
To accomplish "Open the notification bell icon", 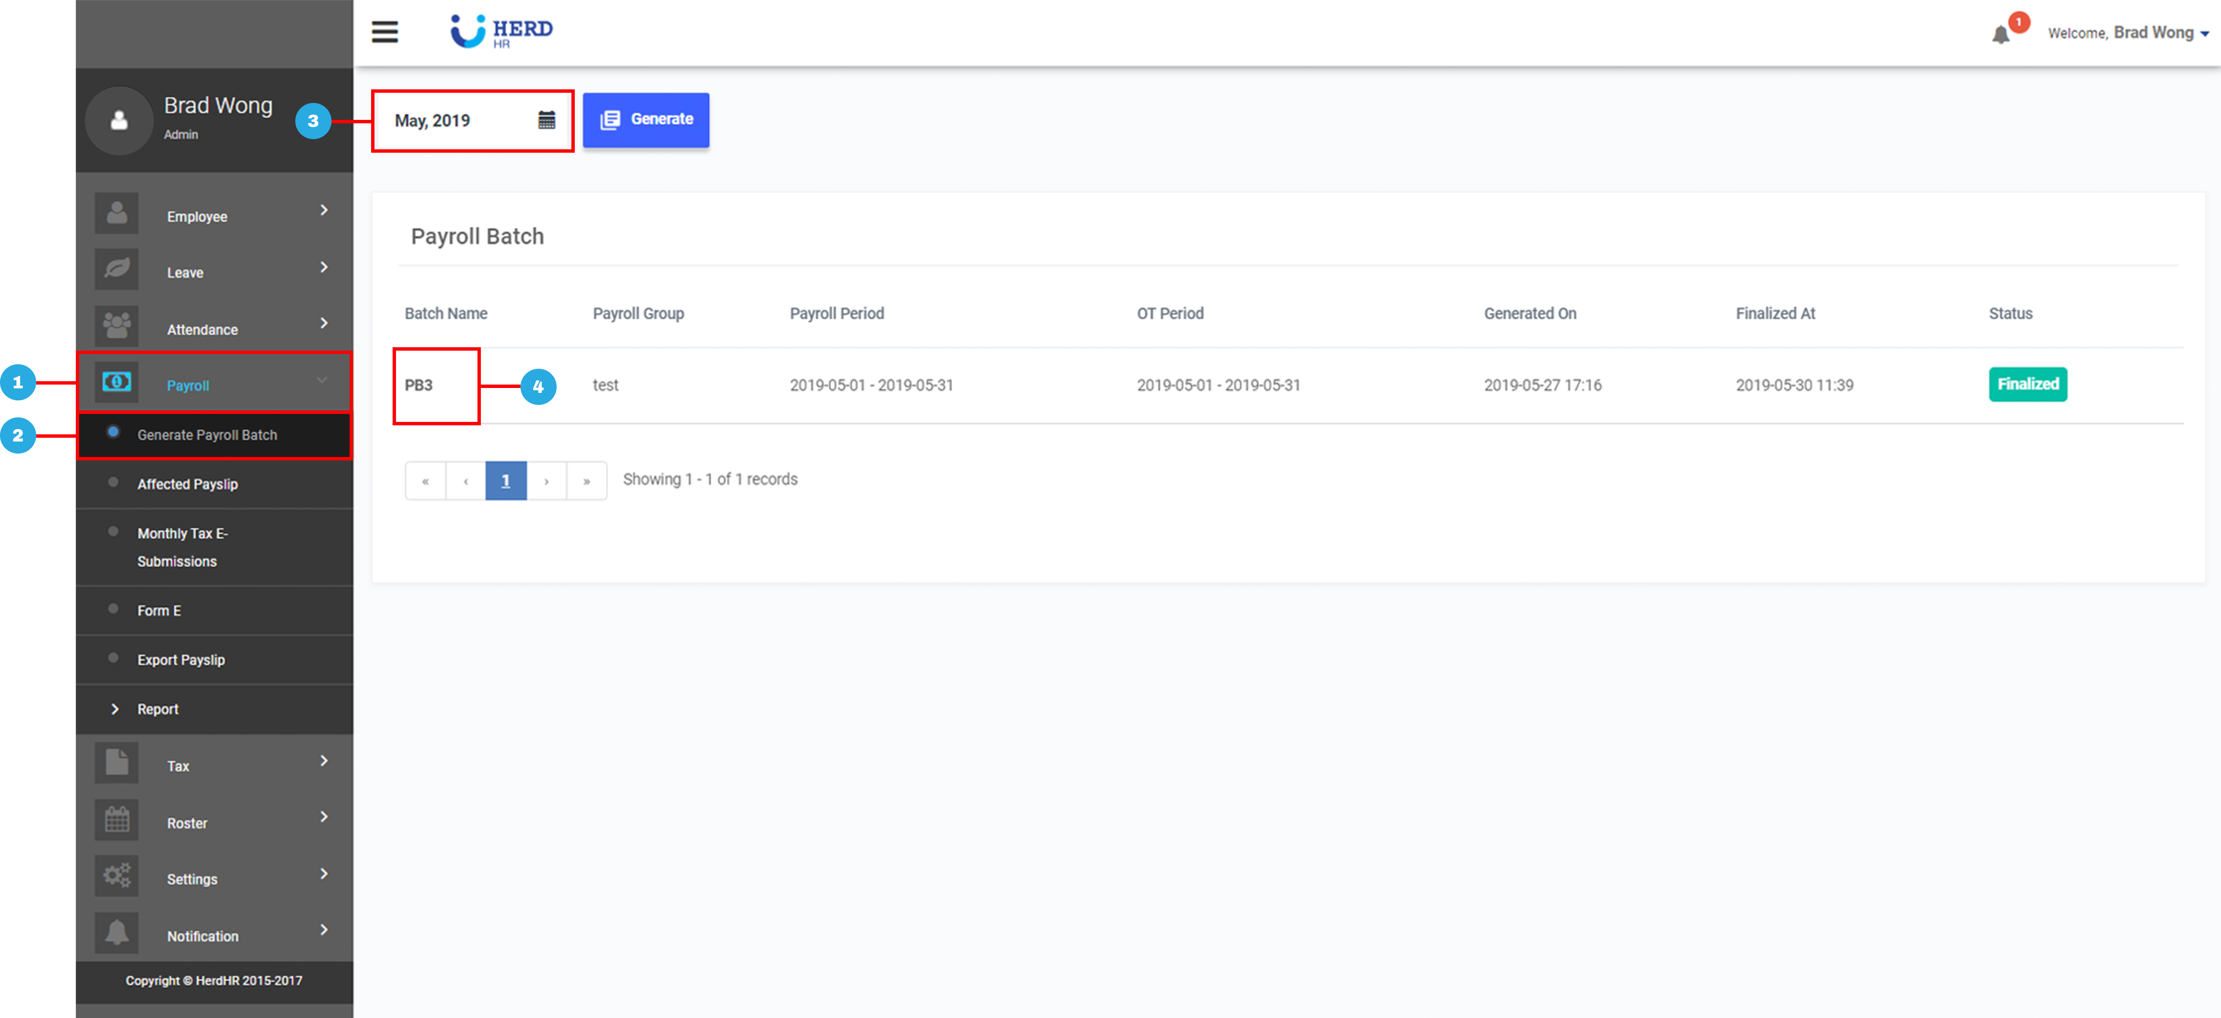I will pyautogui.click(x=2000, y=34).
